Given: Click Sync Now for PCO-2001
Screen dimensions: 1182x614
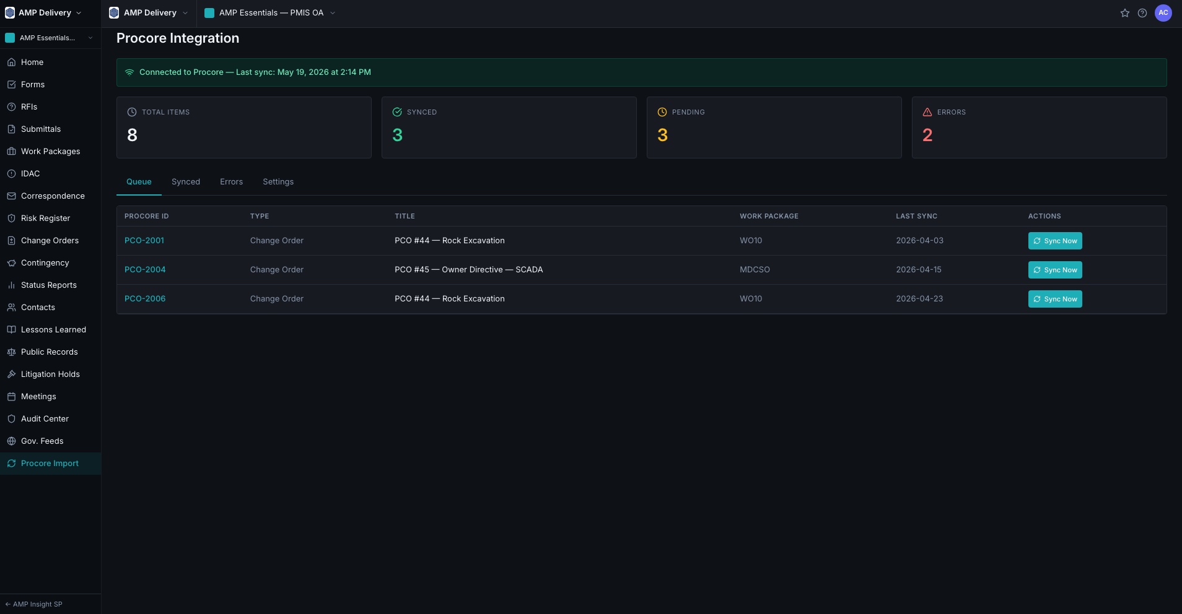Looking at the screenshot, I should [x=1055, y=241].
